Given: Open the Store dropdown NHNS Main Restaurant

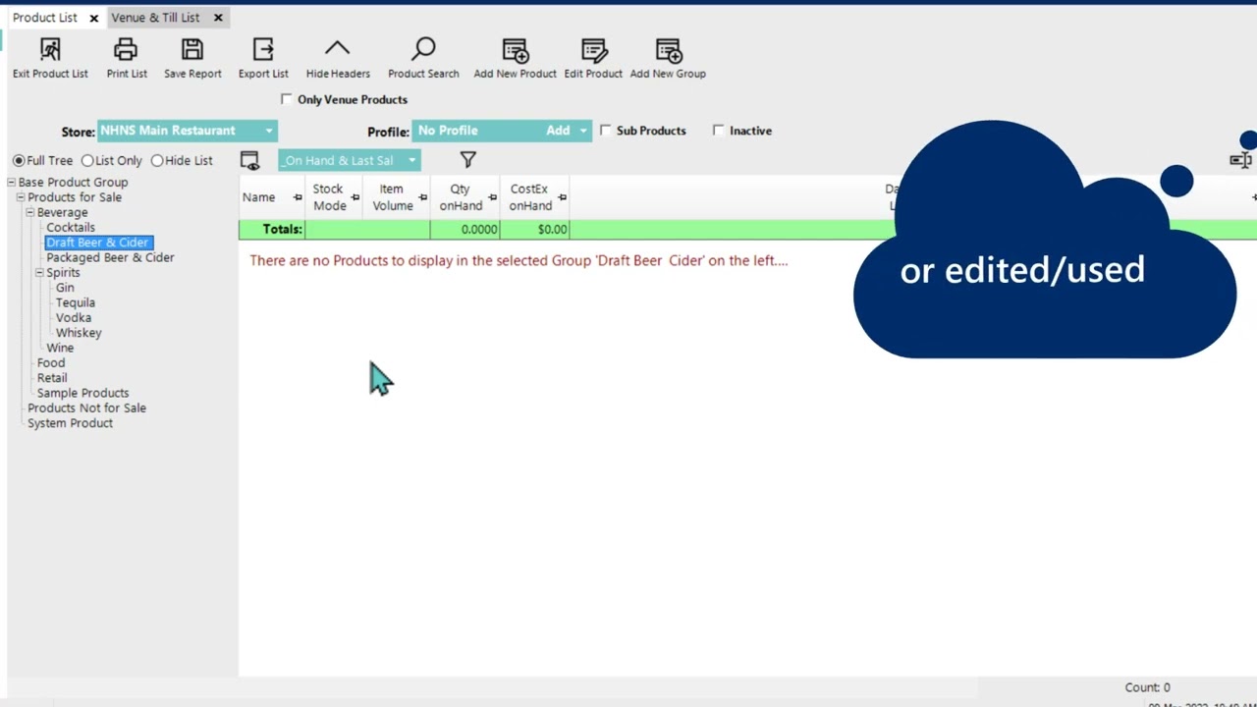Looking at the screenshot, I should tap(187, 131).
